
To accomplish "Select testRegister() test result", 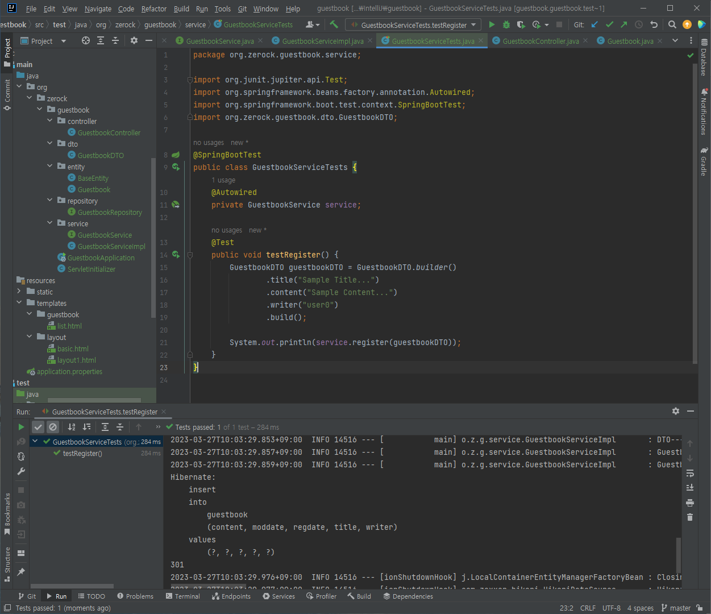I will pos(82,453).
